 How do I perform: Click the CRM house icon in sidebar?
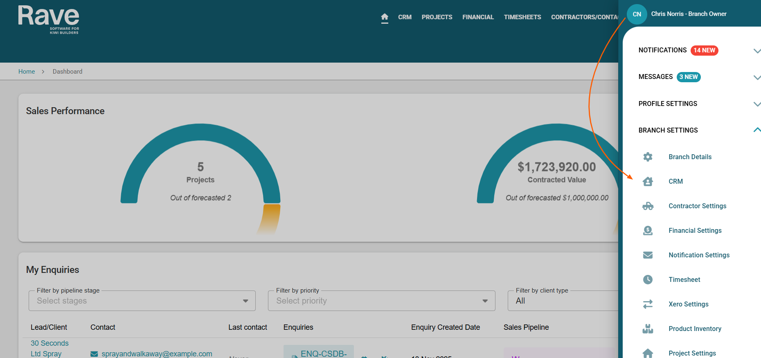pyautogui.click(x=648, y=182)
